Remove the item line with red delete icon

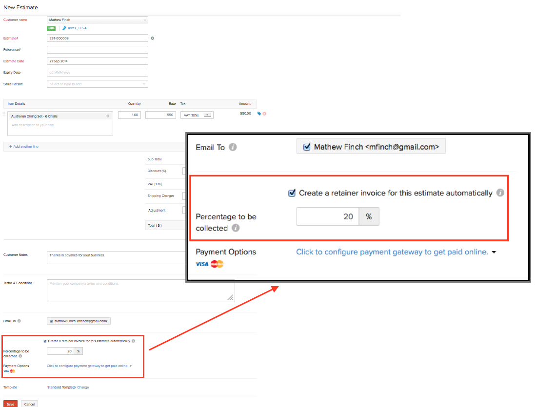click(264, 114)
